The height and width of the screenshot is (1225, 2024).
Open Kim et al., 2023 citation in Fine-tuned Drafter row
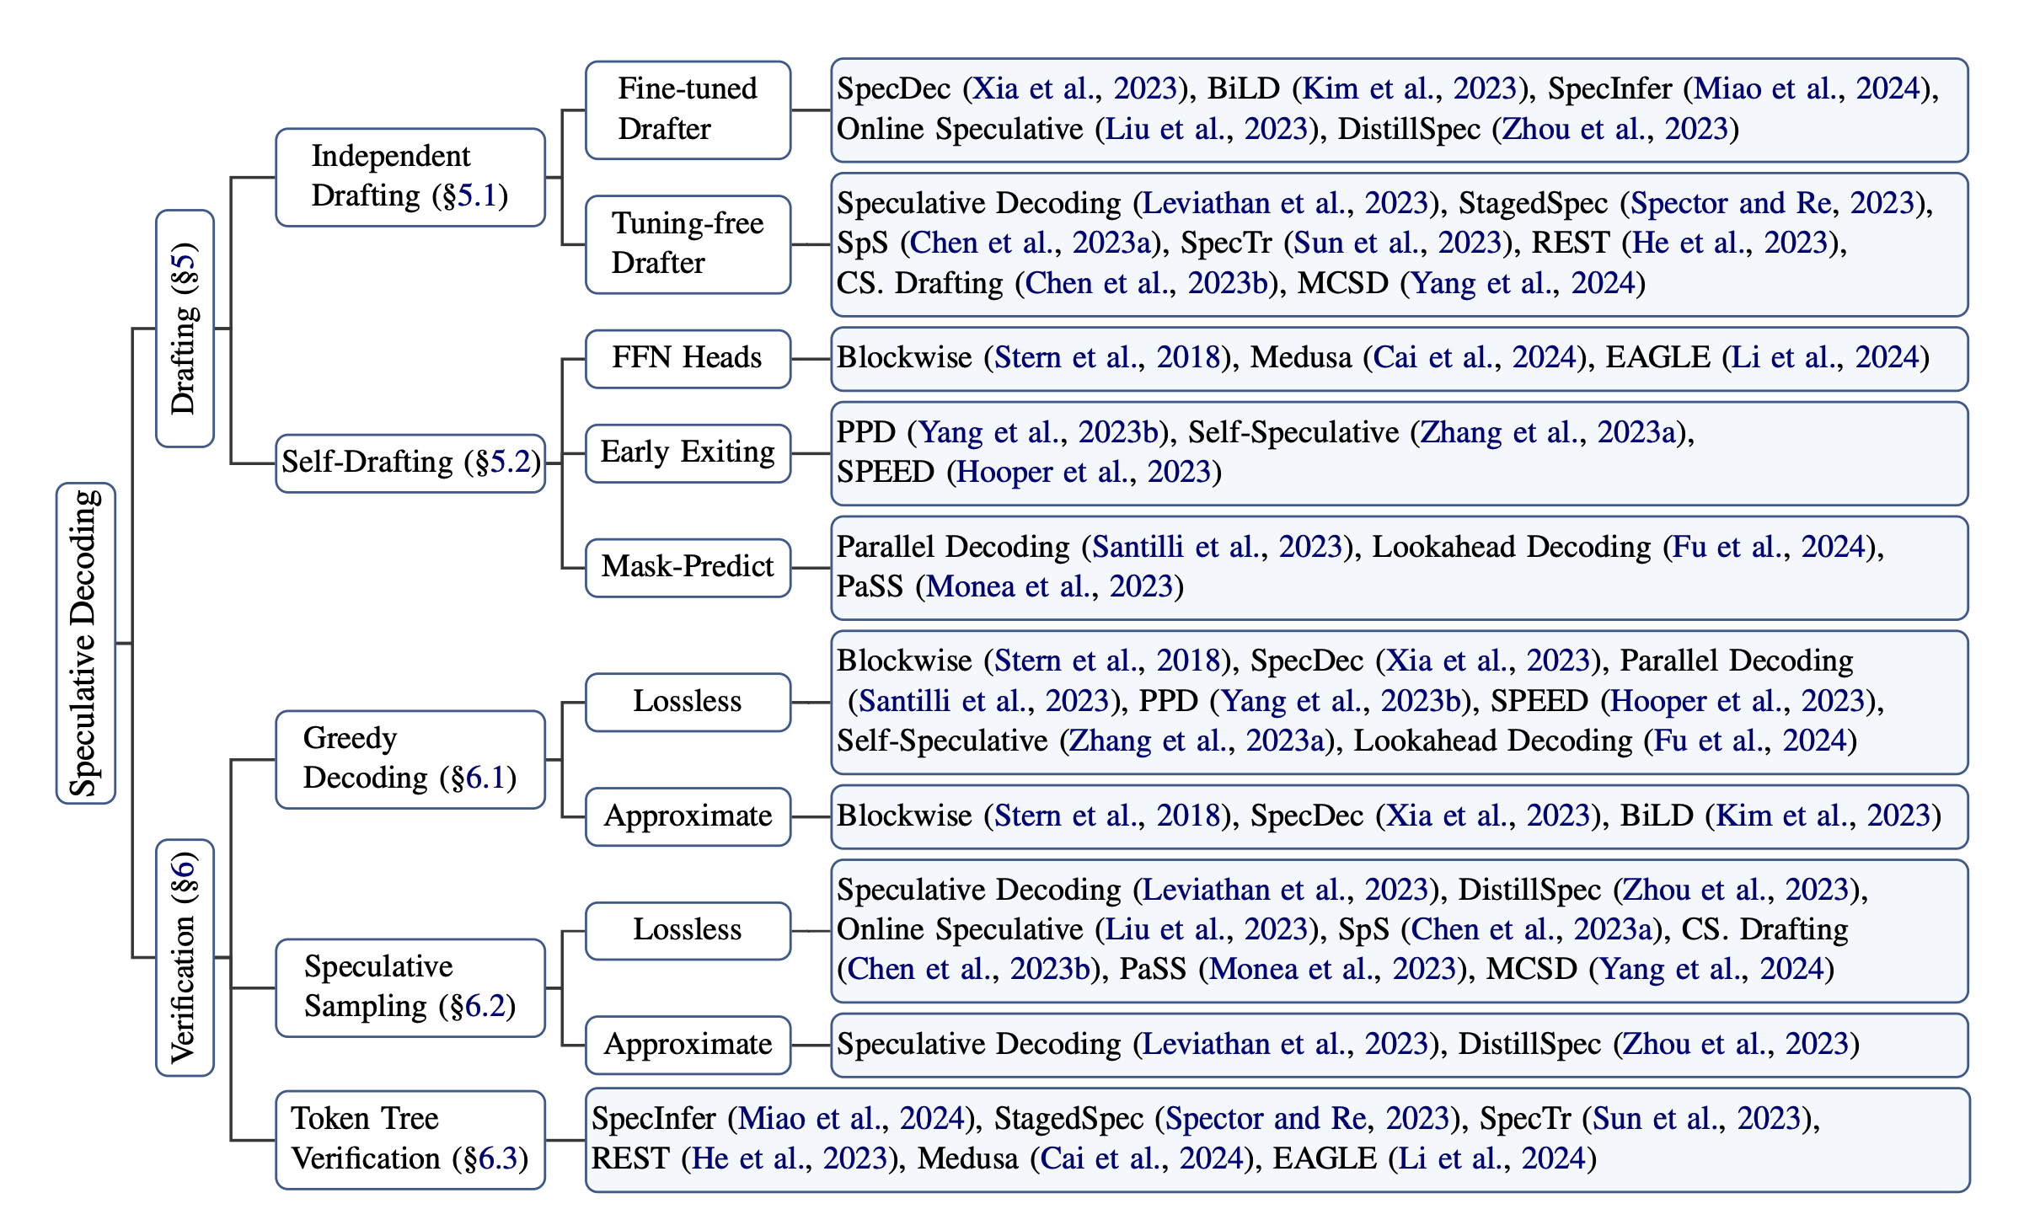(x=1409, y=88)
